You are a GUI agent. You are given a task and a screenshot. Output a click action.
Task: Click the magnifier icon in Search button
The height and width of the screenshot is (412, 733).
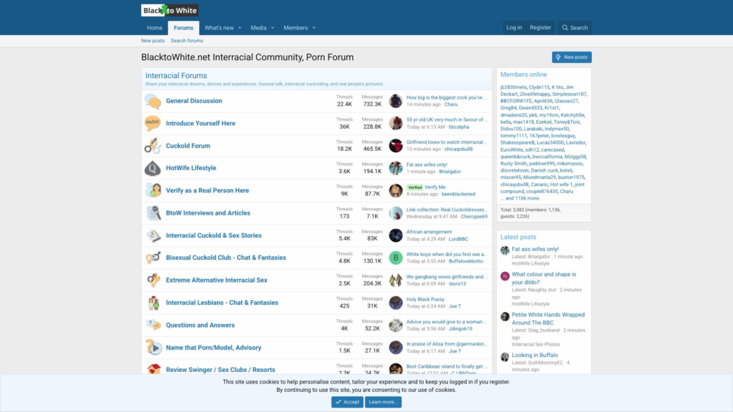tap(565, 28)
